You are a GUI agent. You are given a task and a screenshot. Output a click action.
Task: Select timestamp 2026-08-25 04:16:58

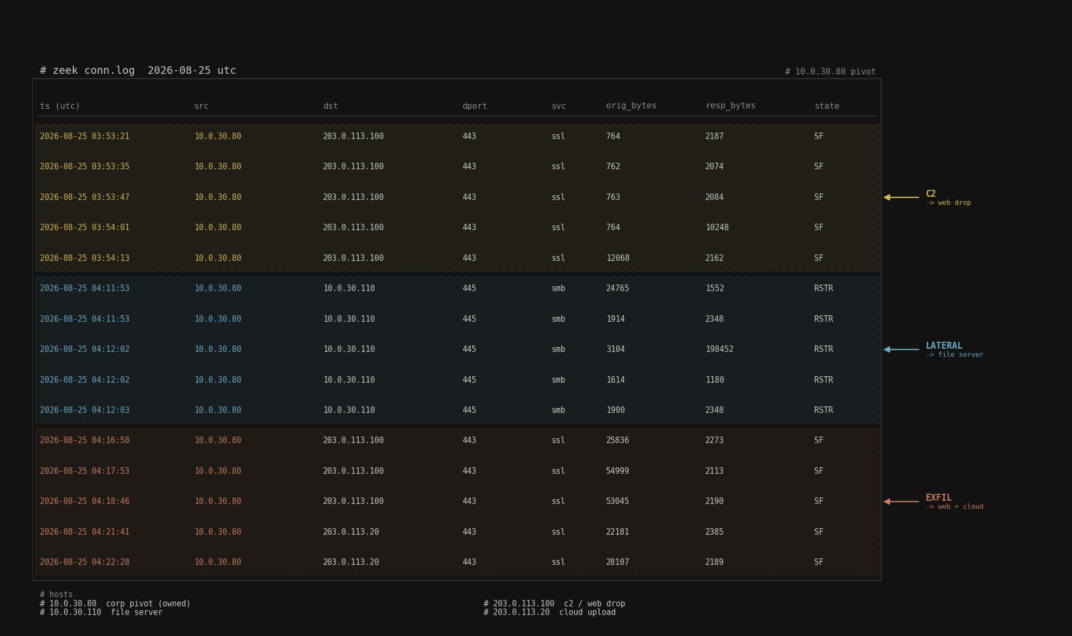pyautogui.click(x=85, y=440)
